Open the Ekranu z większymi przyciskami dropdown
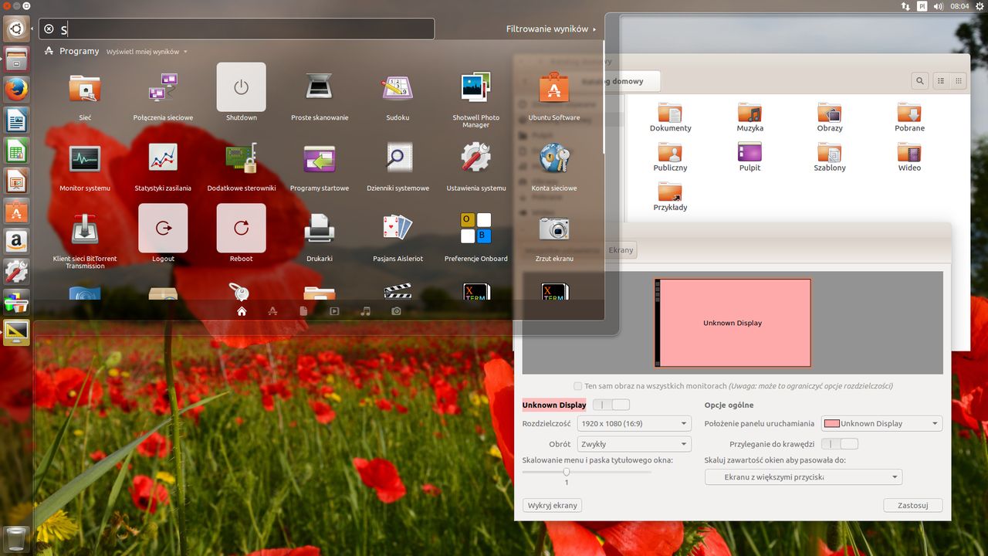The image size is (988, 556). point(804,477)
